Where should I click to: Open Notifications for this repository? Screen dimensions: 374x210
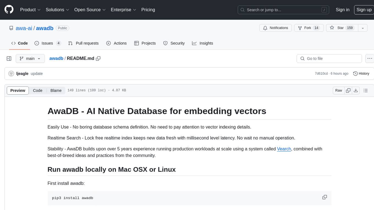pyautogui.click(x=276, y=28)
